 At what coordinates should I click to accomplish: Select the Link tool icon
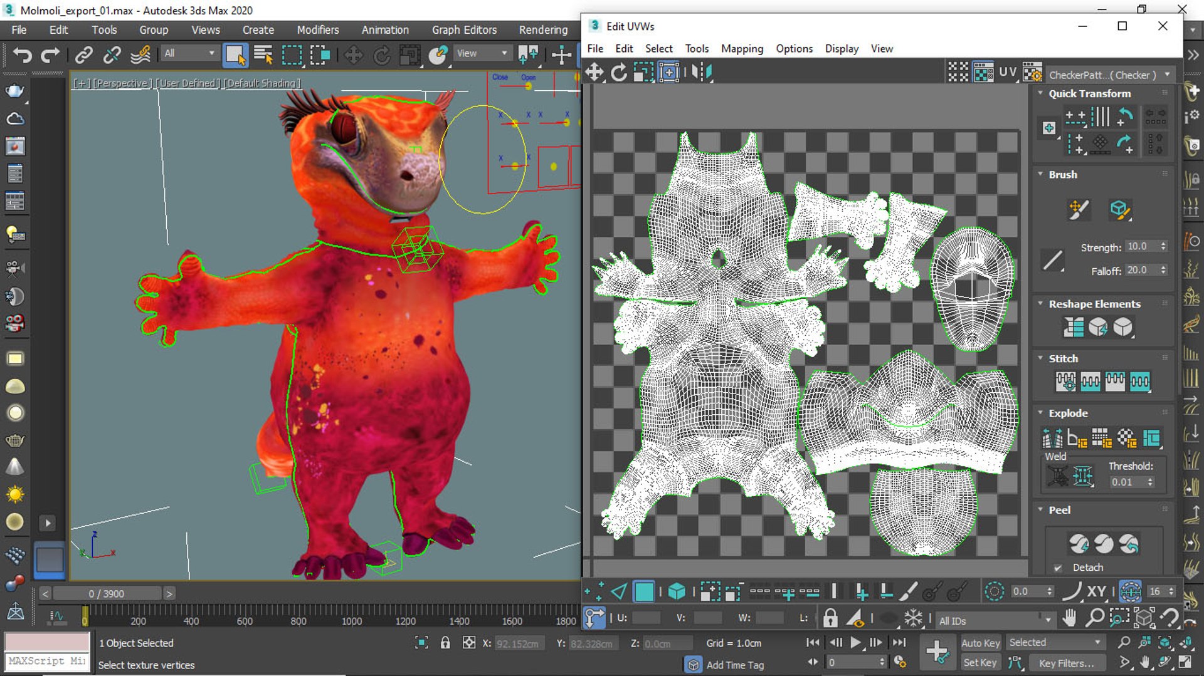pyautogui.click(x=83, y=55)
